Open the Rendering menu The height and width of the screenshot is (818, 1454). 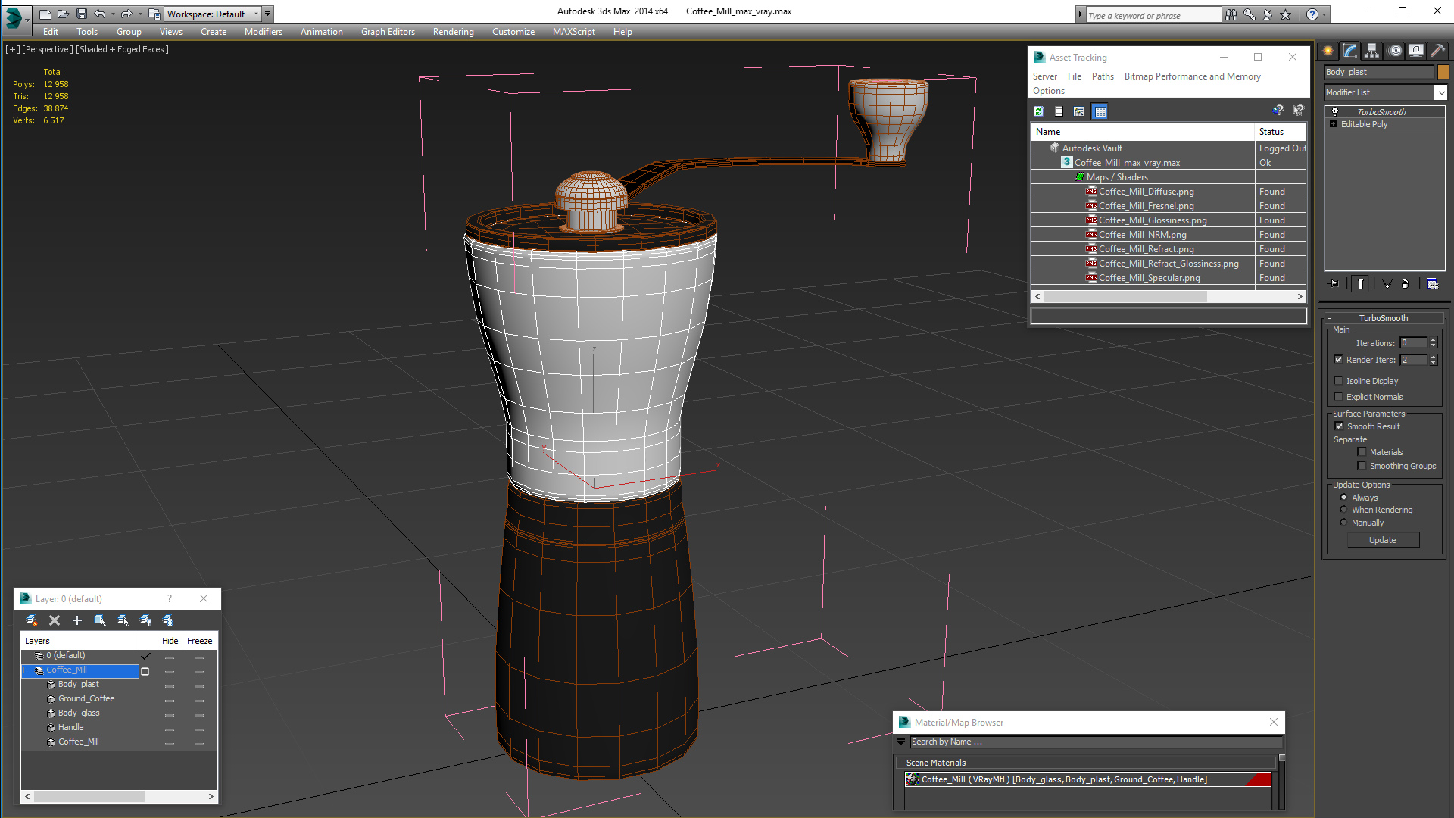[453, 32]
